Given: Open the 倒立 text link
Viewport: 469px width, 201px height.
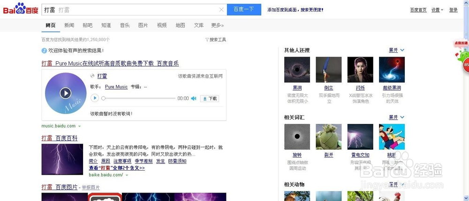Looking at the screenshot, I should [x=329, y=88].
